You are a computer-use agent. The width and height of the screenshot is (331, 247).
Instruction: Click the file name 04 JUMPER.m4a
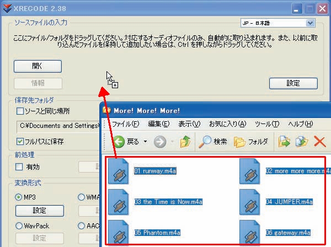289,202
